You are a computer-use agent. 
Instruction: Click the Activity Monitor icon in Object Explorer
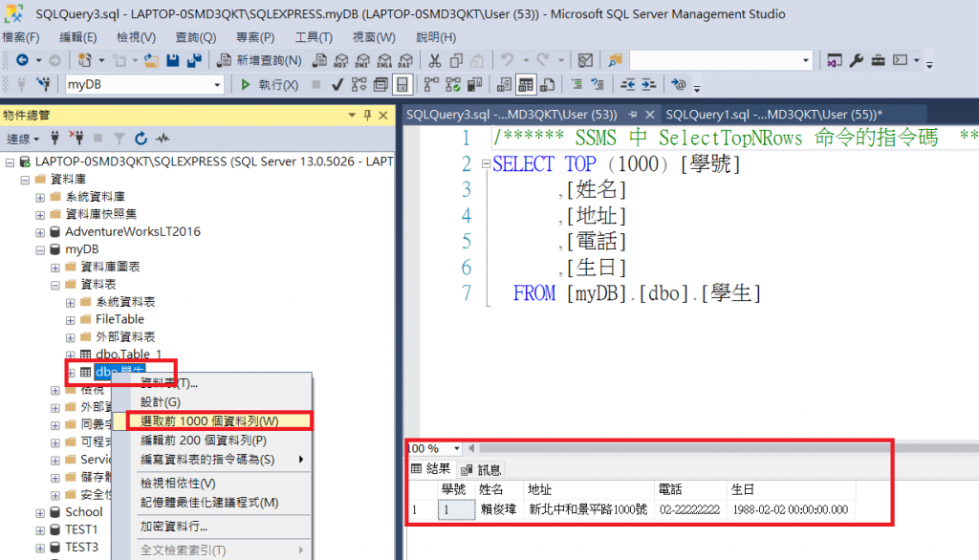point(163,138)
